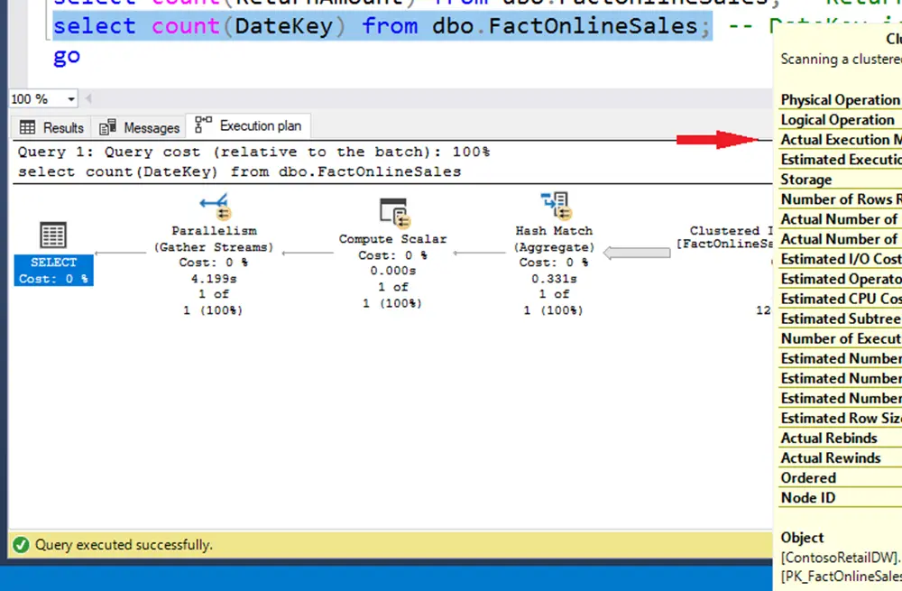This screenshot has width=902, height=591.
Task: Click the "Query executed successfully." status message
Action: click(124, 545)
